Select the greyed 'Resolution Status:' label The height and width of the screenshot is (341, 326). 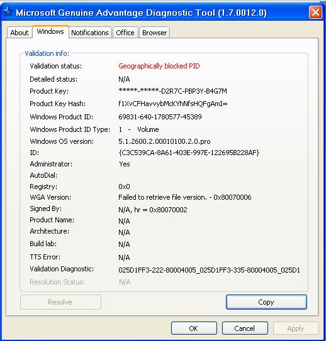click(57, 282)
